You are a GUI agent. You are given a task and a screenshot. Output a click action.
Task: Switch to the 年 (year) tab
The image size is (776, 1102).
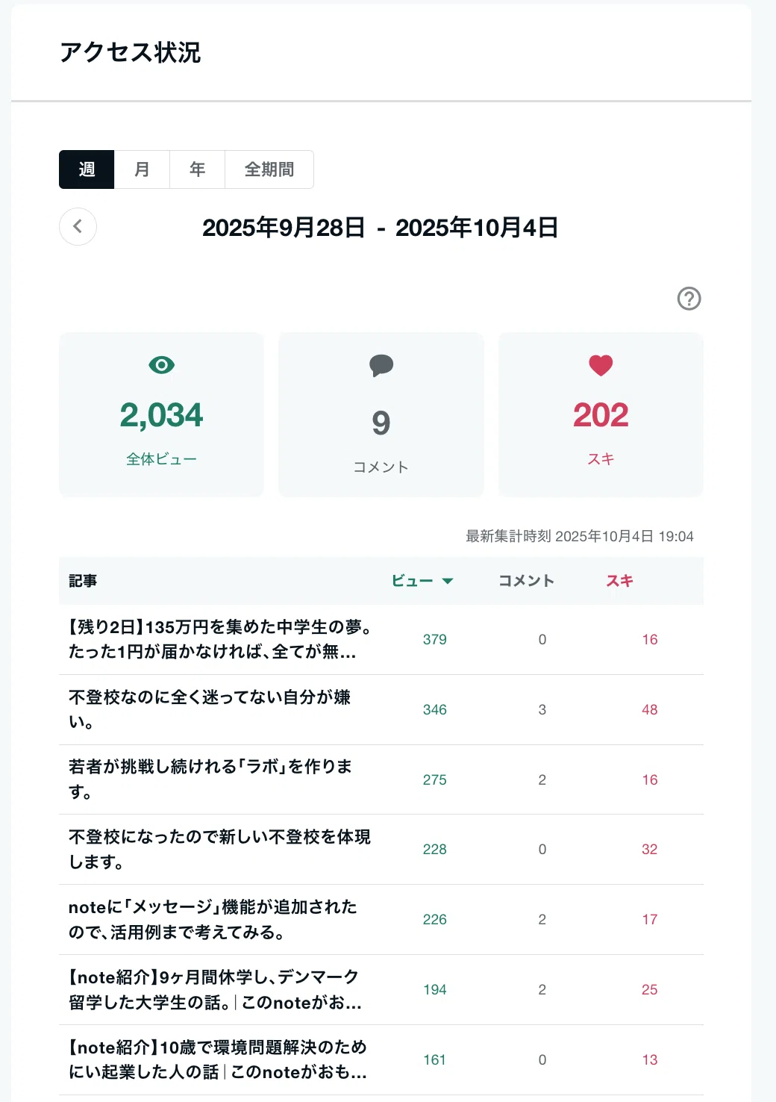point(197,169)
